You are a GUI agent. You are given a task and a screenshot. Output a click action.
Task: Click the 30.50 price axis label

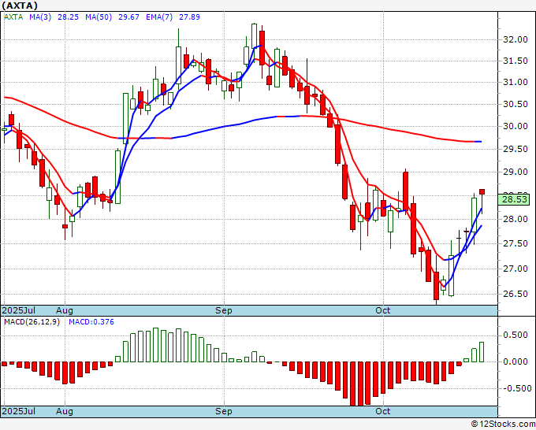(x=516, y=105)
